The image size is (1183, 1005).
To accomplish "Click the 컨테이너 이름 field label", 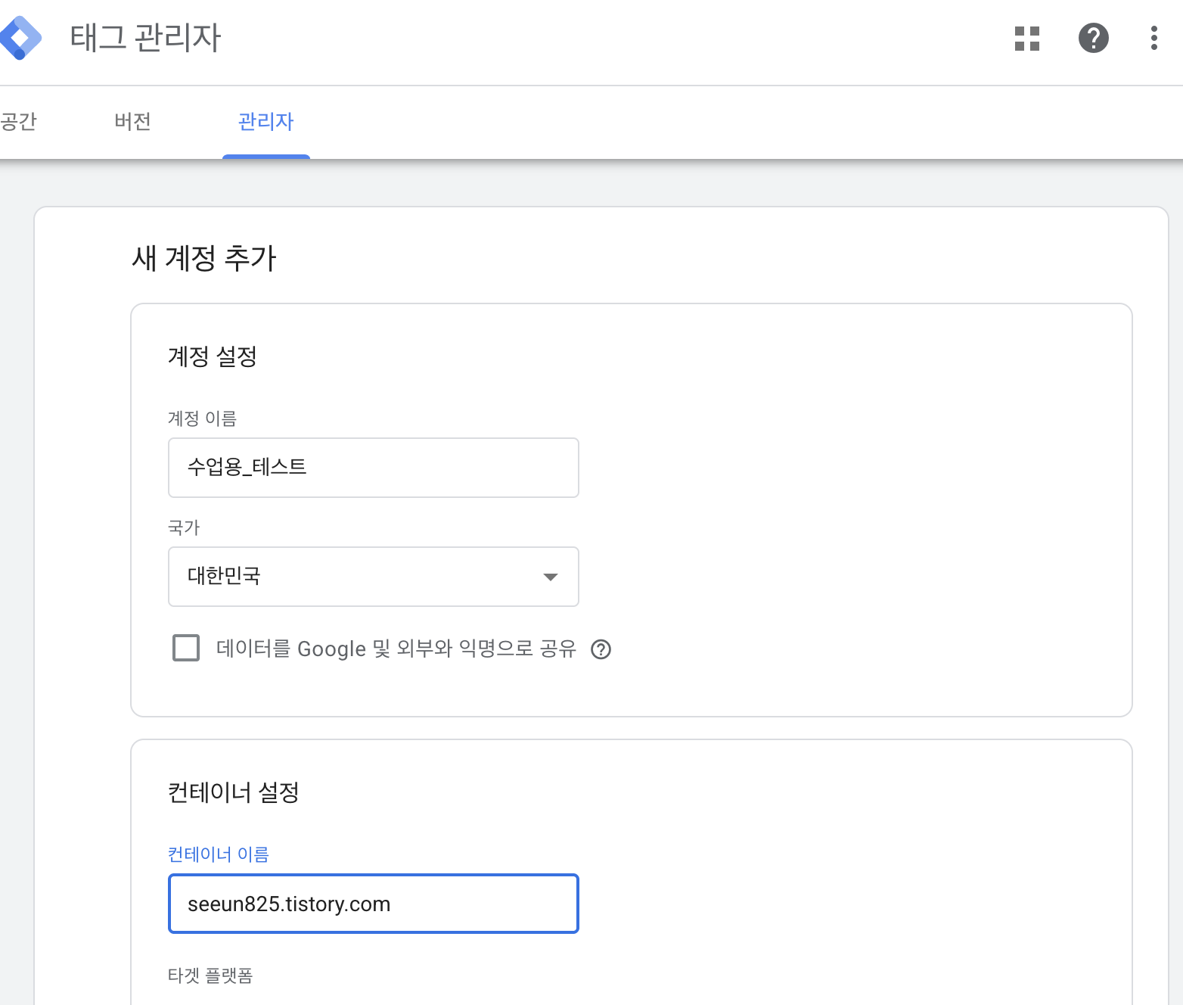I will tap(219, 854).
